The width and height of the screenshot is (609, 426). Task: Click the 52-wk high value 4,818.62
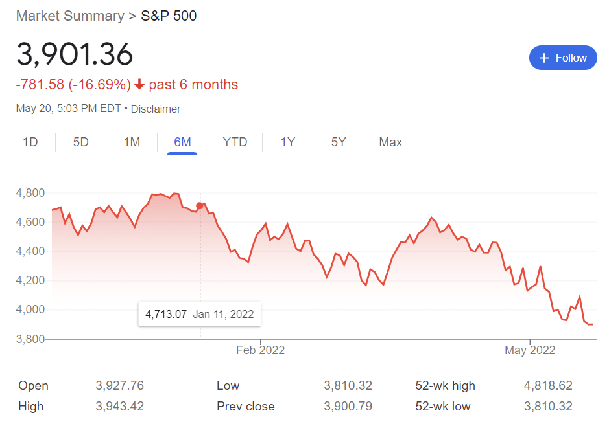coord(548,386)
